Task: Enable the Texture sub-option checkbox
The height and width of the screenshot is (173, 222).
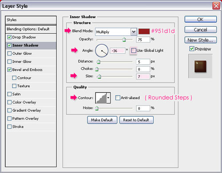Action: point(14,86)
